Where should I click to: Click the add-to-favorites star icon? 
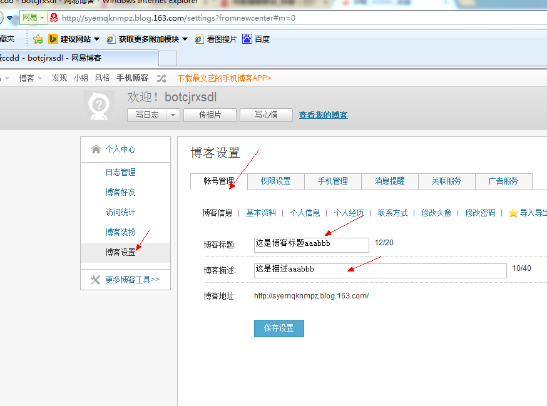point(38,39)
